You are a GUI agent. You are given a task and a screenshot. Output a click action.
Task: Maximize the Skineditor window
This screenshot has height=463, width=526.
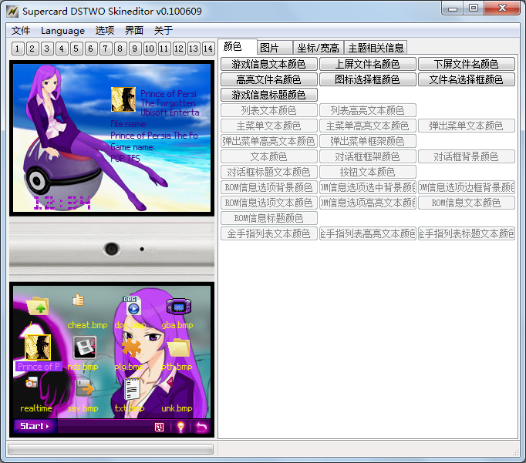tap(474, 8)
